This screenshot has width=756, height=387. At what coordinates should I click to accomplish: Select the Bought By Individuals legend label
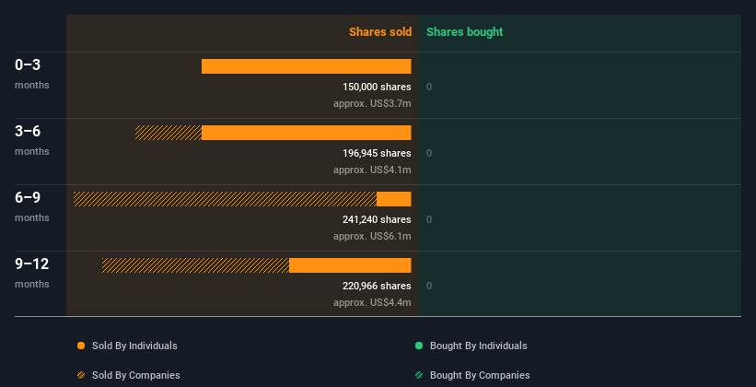pyautogui.click(x=478, y=346)
